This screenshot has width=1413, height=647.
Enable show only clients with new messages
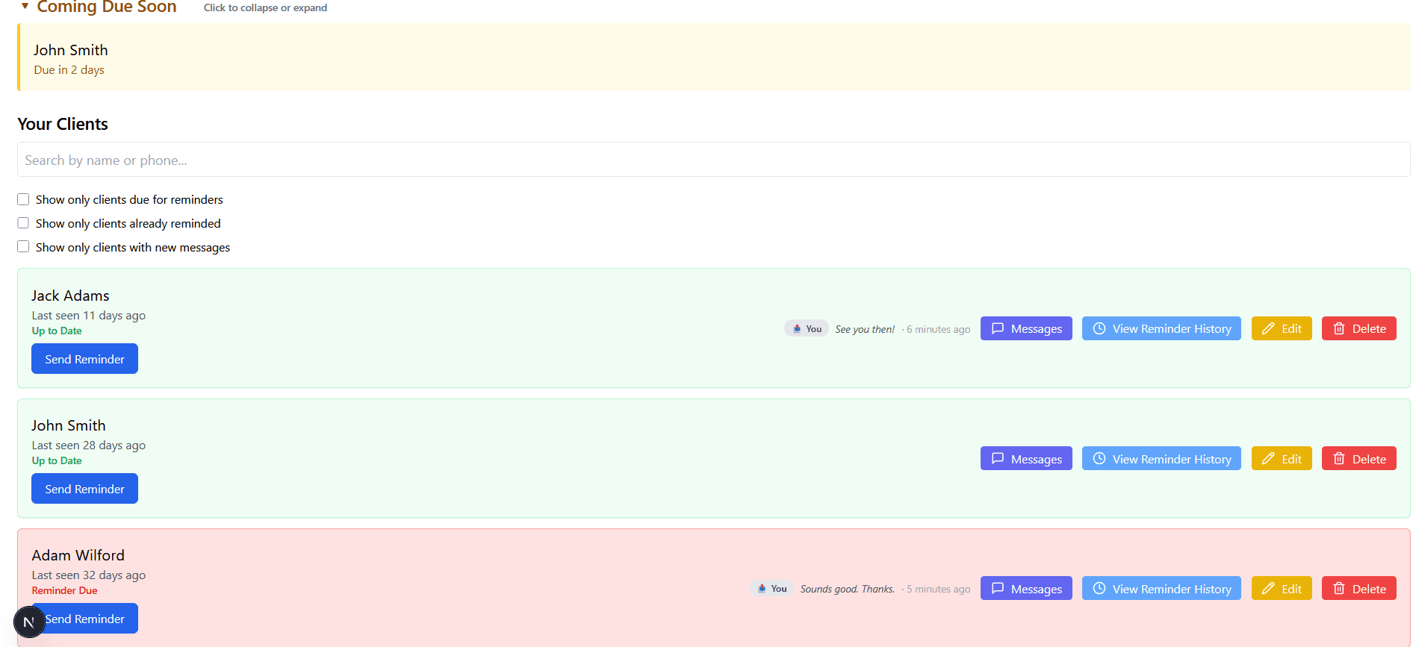[23, 247]
